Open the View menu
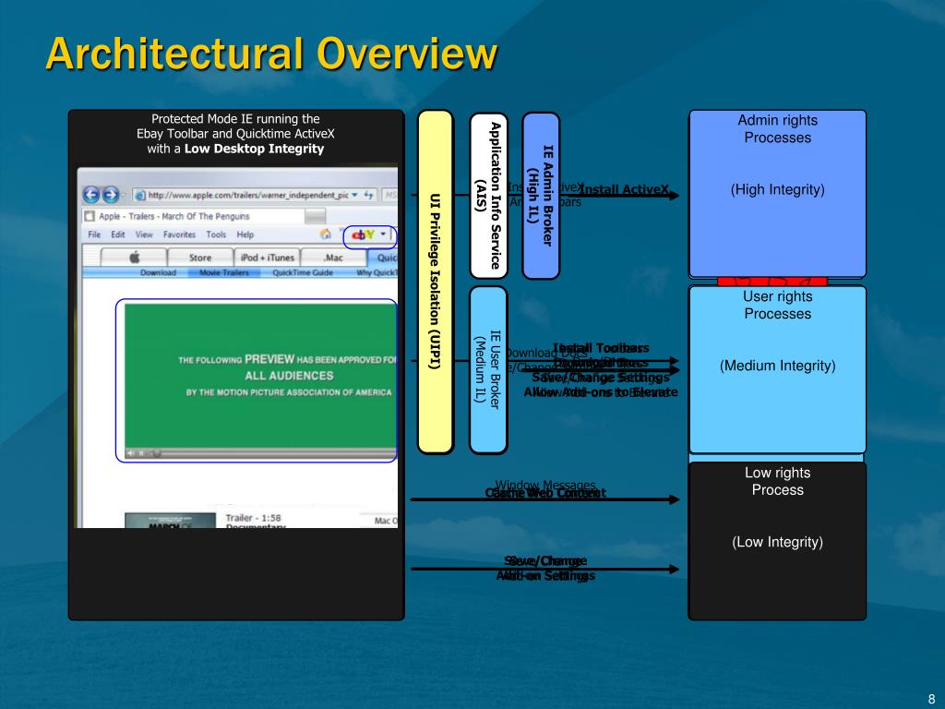This screenshot has height=709, width=945. 144,234
